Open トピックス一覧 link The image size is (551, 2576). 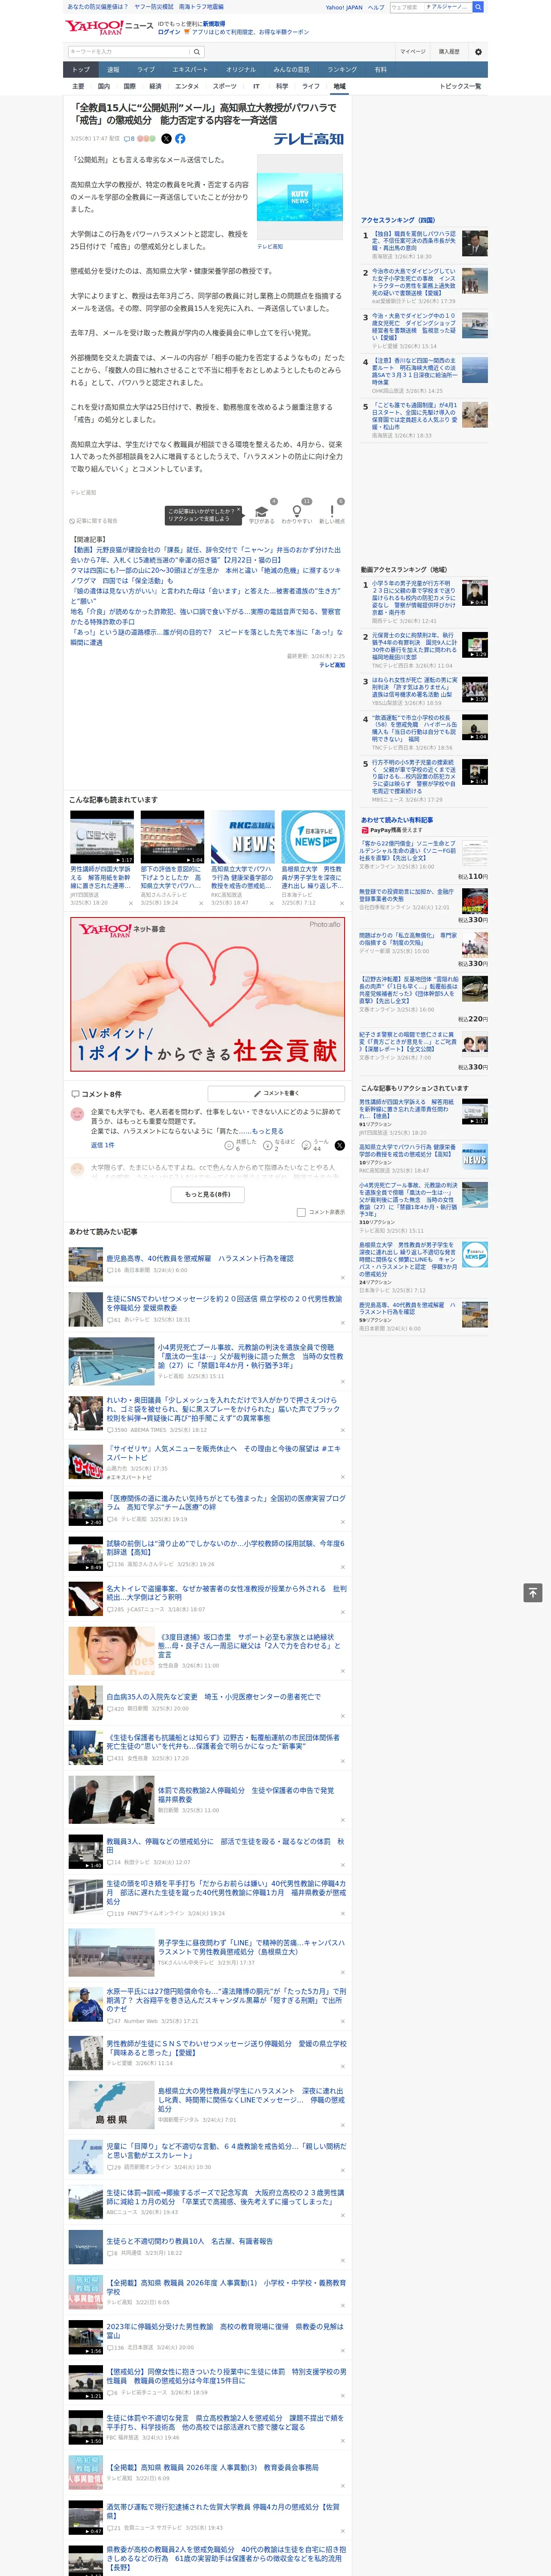pyautogui.click(x=460, y=86)
